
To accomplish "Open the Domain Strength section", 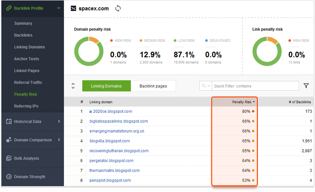I will coord(30,177).
